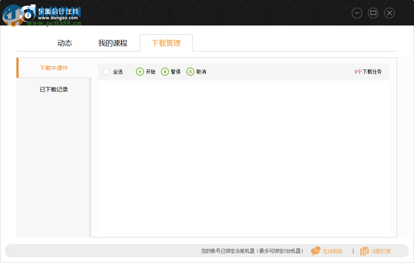Select the active 下载管理 tab
The width and height of the screenshot is (414, 263).
coord(166,43)
